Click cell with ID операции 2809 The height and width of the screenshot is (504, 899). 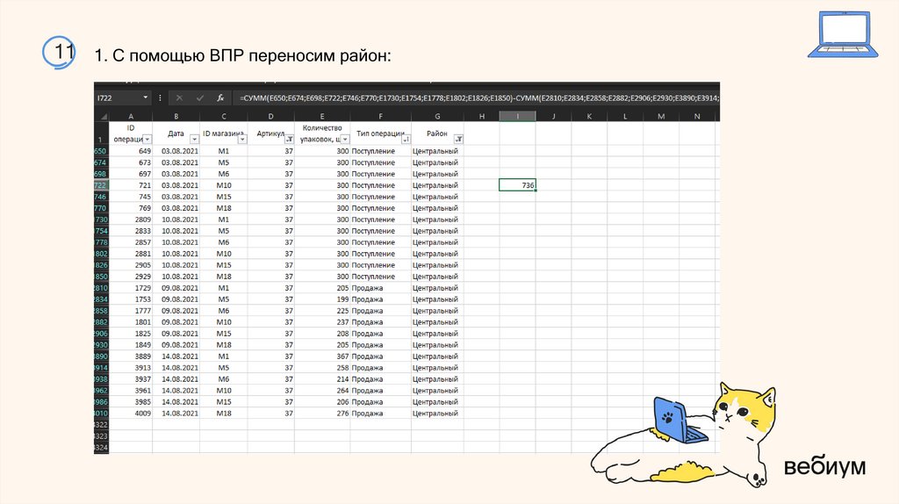click(x=131, y=220)
